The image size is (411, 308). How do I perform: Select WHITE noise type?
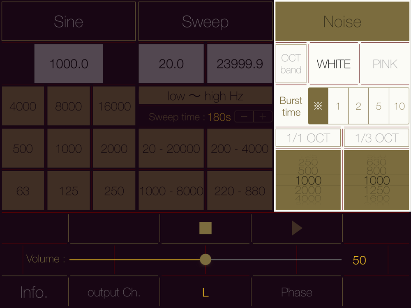[333, 64]
